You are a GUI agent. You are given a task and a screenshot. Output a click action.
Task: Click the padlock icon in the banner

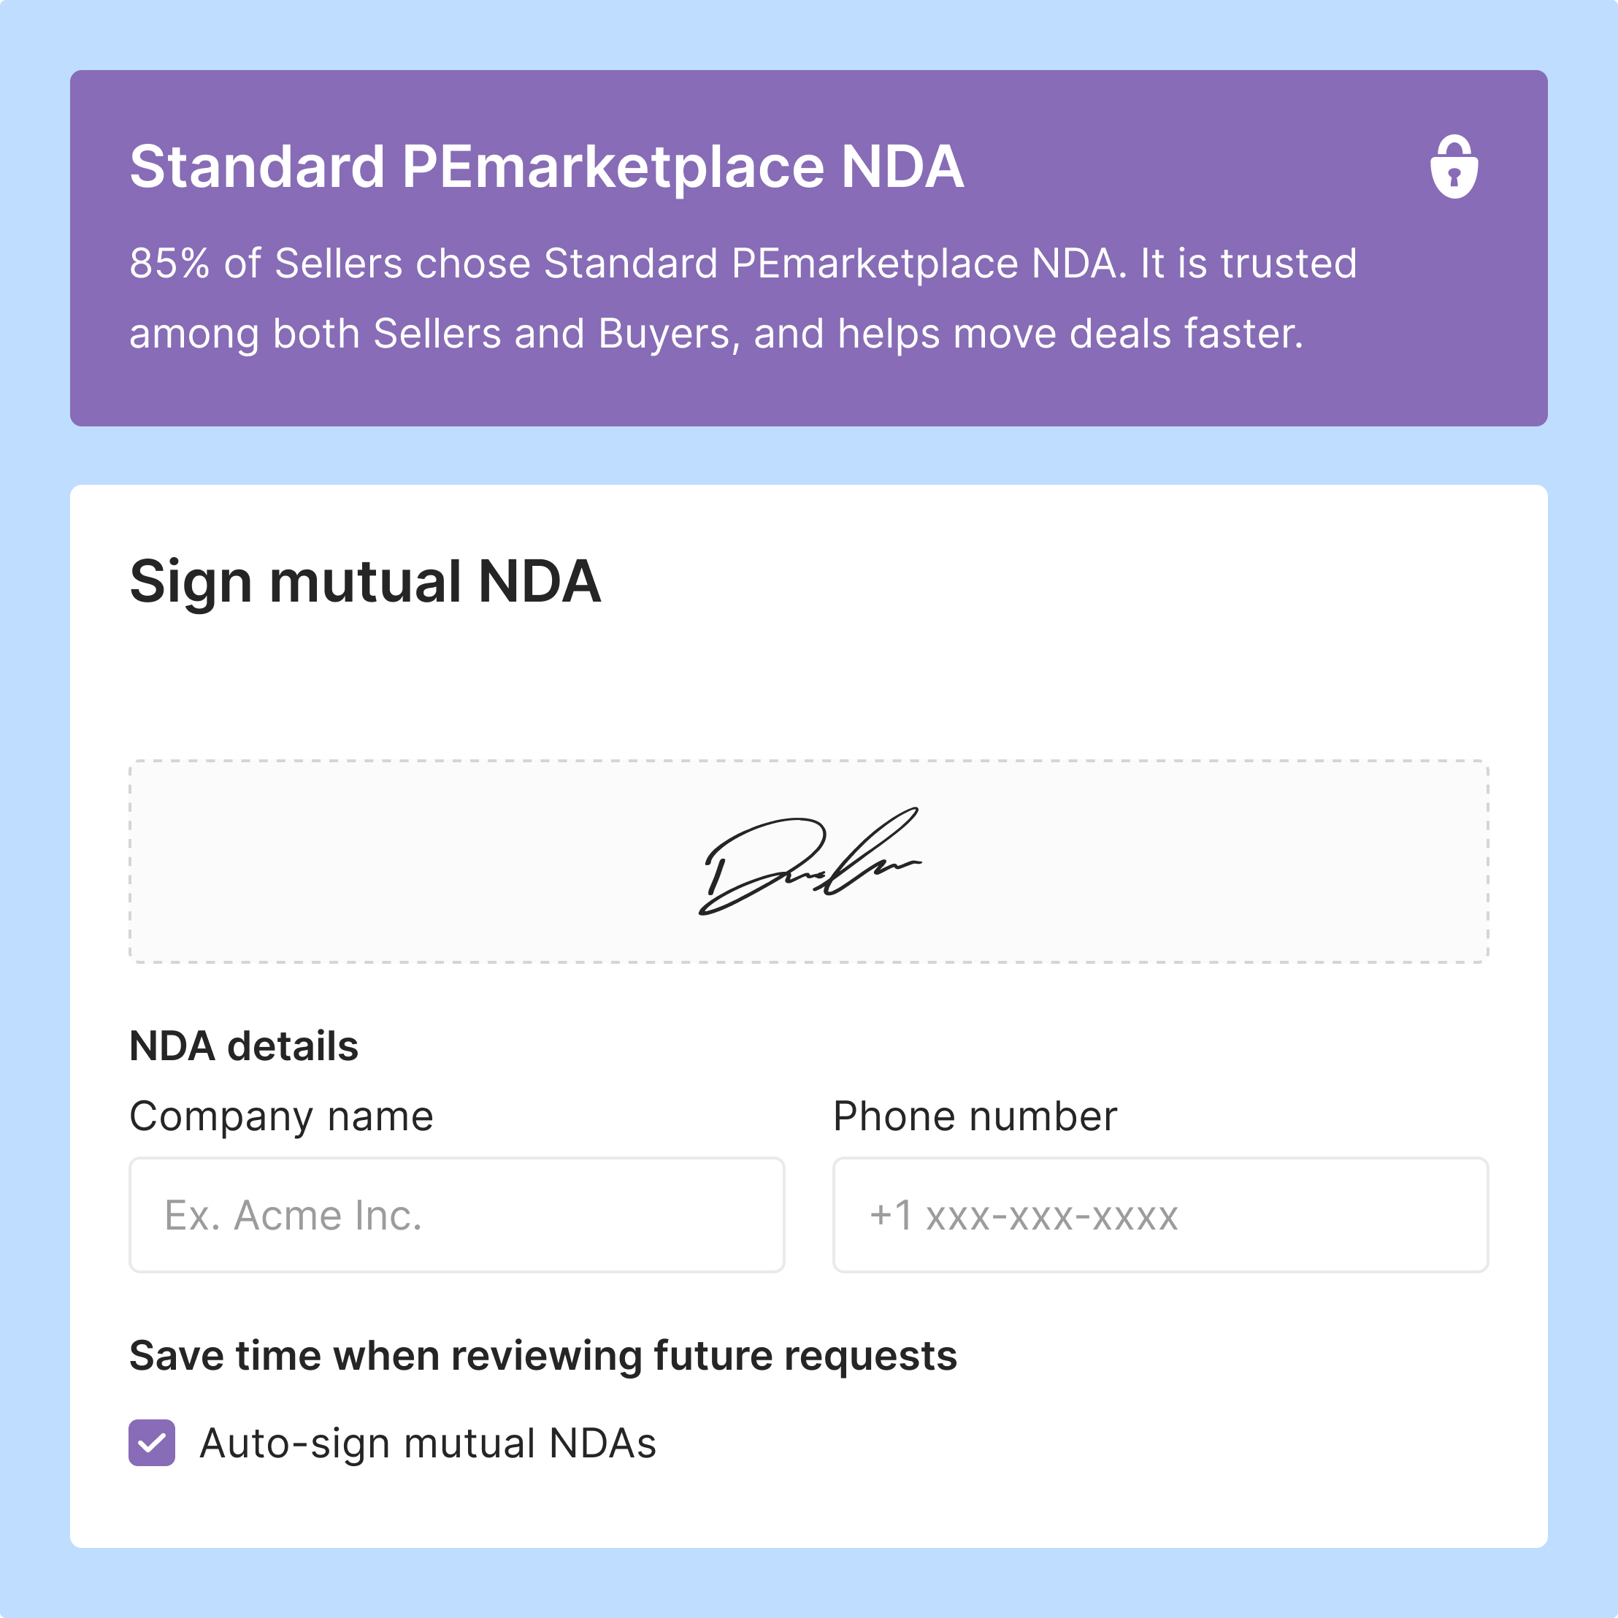[x=1454, y=166]
